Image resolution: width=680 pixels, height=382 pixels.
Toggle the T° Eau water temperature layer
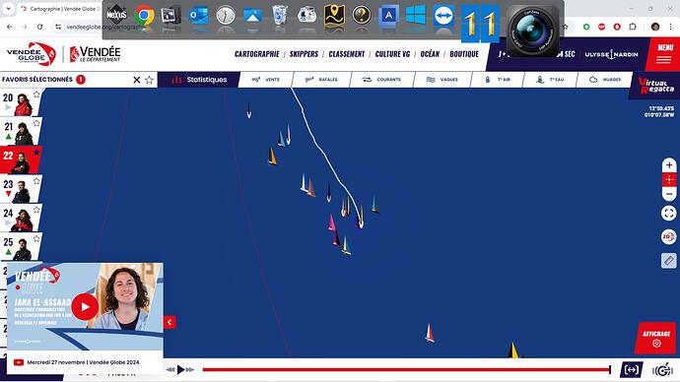[x=550, y=80]
